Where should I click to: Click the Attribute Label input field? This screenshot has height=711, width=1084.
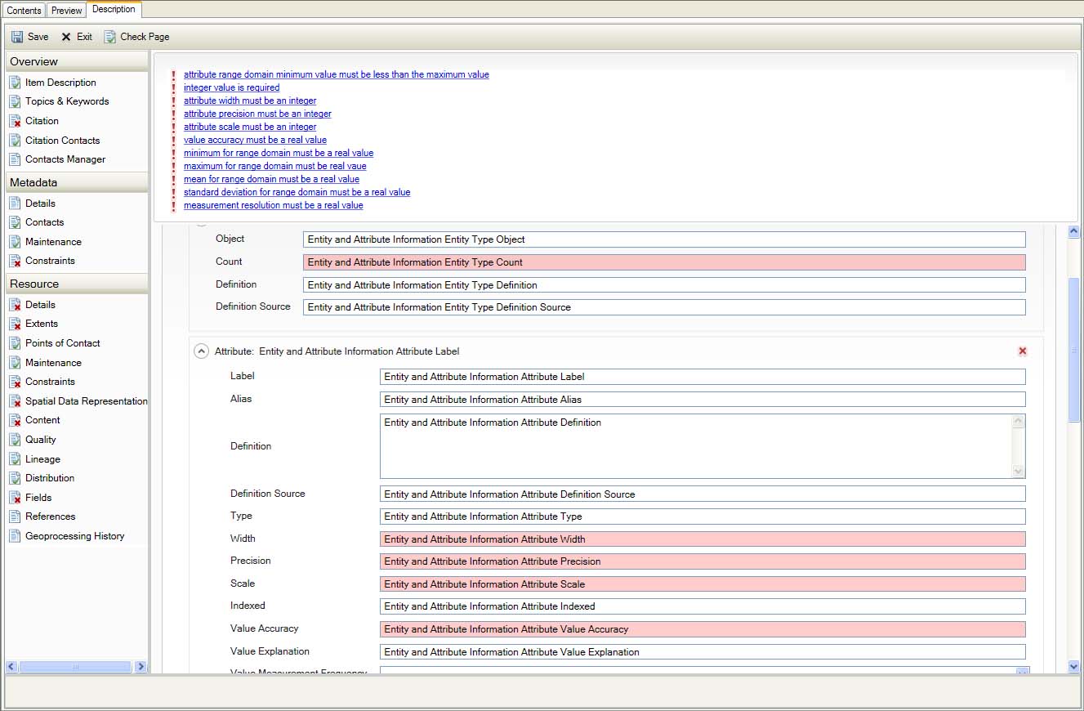[703, 377]
